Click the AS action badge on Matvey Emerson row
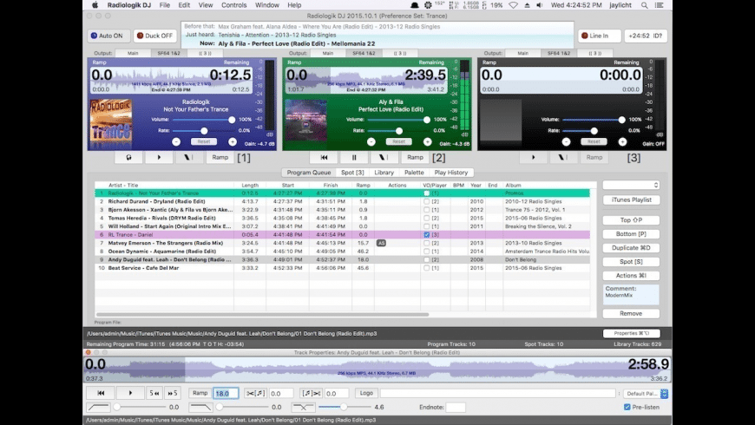Image resolution: width=755 pixels, height=425 pixels. click(x=381, y=243)
